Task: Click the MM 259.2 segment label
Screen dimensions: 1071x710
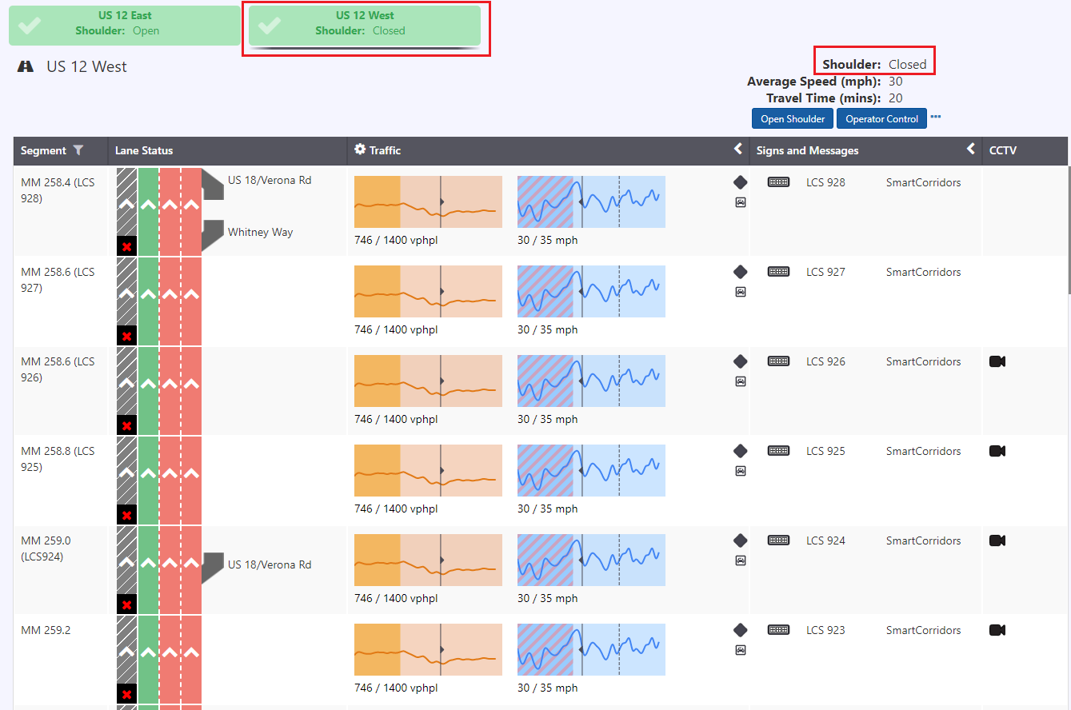Action: click(46, 630)
